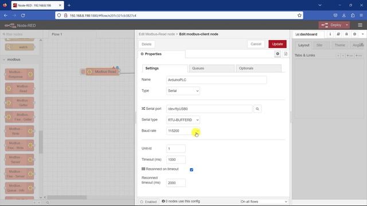The width and height of the screenshot is (367, 206).
Task: Select Modbus-Flex-Getter palette node
Action: pos(19,117)
